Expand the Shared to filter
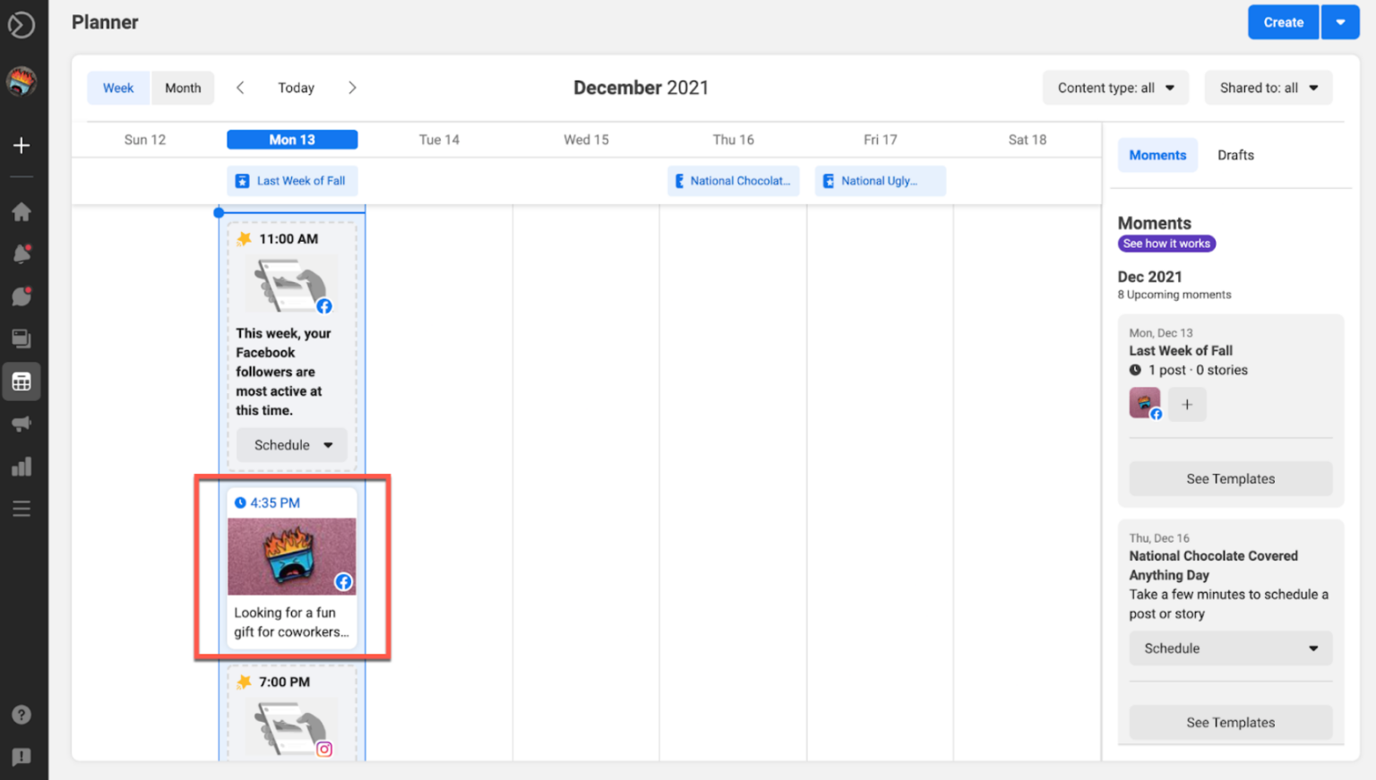 pyautogui.click(x=1268, y=87)
